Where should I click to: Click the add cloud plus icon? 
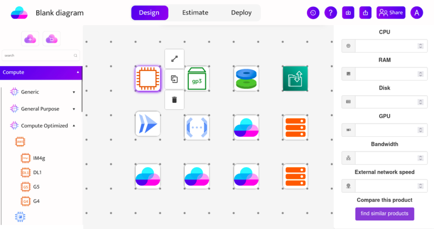click(x=30, y=39)
